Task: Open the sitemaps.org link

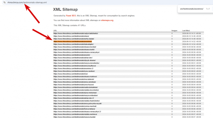Action: click(107, 20)
